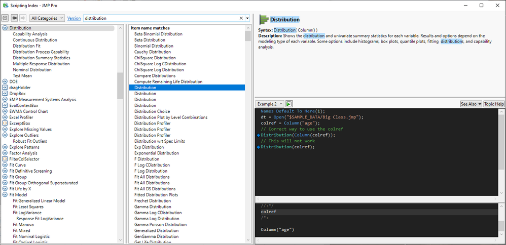The height and width of the screenshot is (245, 506).
Task: Select Compare Distributions in results list
Action: pyautogui.click(x=155, y=76)
